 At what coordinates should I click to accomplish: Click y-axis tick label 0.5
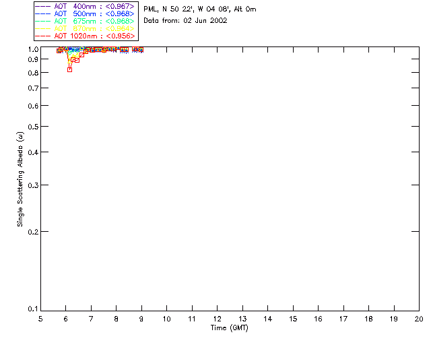click(x=33, y=127)
